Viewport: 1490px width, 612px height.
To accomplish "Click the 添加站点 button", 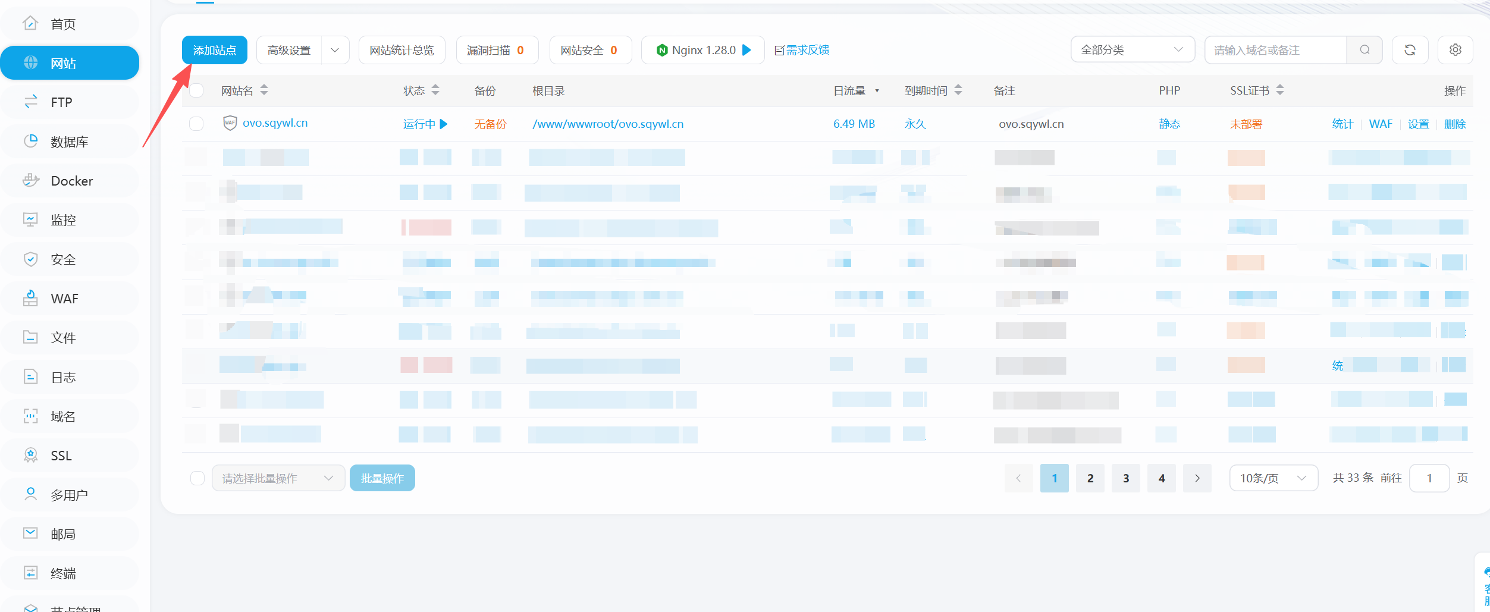I will tap(214, 50).
